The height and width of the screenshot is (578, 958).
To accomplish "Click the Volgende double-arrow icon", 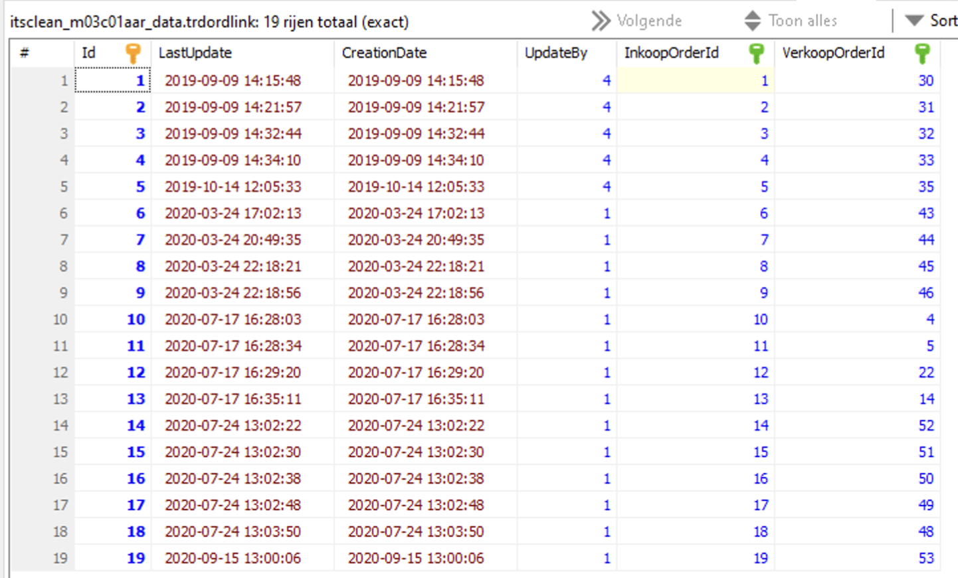I will coord(601,21).
